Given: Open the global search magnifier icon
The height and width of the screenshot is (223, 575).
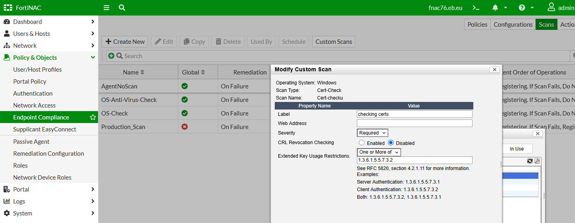Looking at the screenshot, I should (x=122, y=8).
